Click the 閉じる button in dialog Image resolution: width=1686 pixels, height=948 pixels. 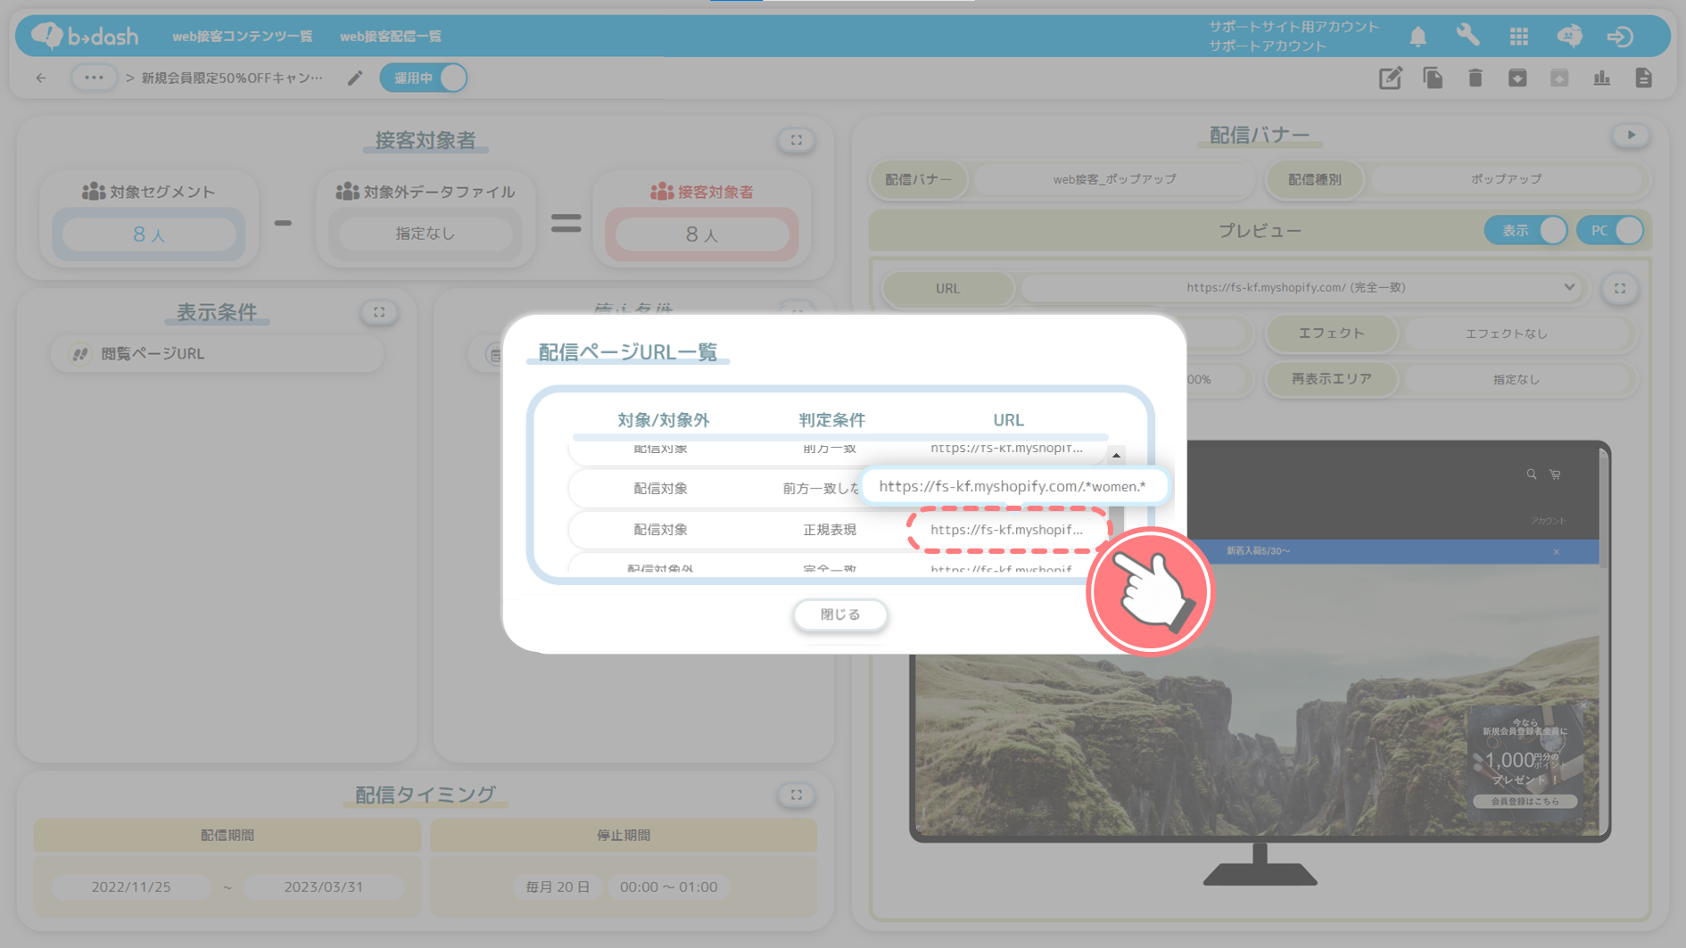[840, 614]
